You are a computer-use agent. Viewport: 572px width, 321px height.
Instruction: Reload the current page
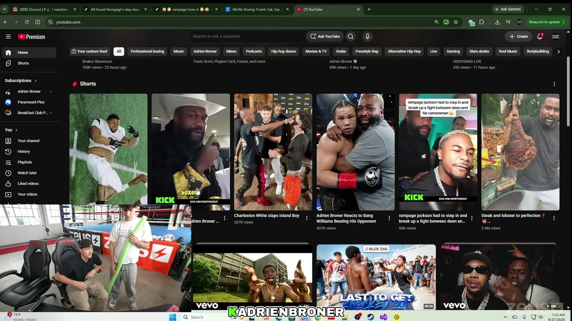pyautogui.click(x=27, y=22)
